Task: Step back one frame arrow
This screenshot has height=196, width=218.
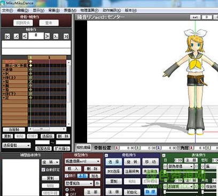Action: pos(25,36)
